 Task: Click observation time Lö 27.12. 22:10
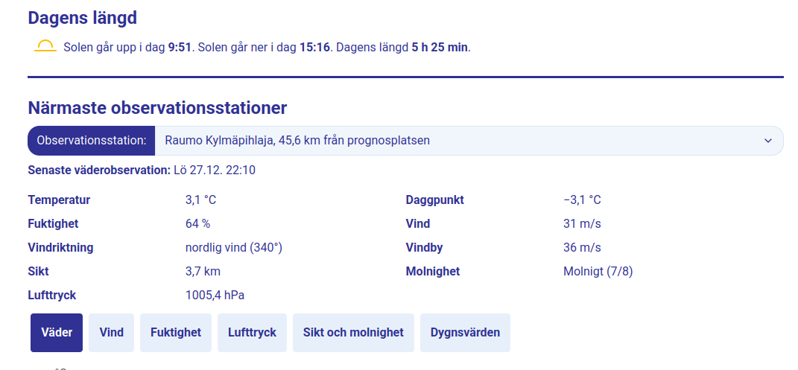pos(215,170)
